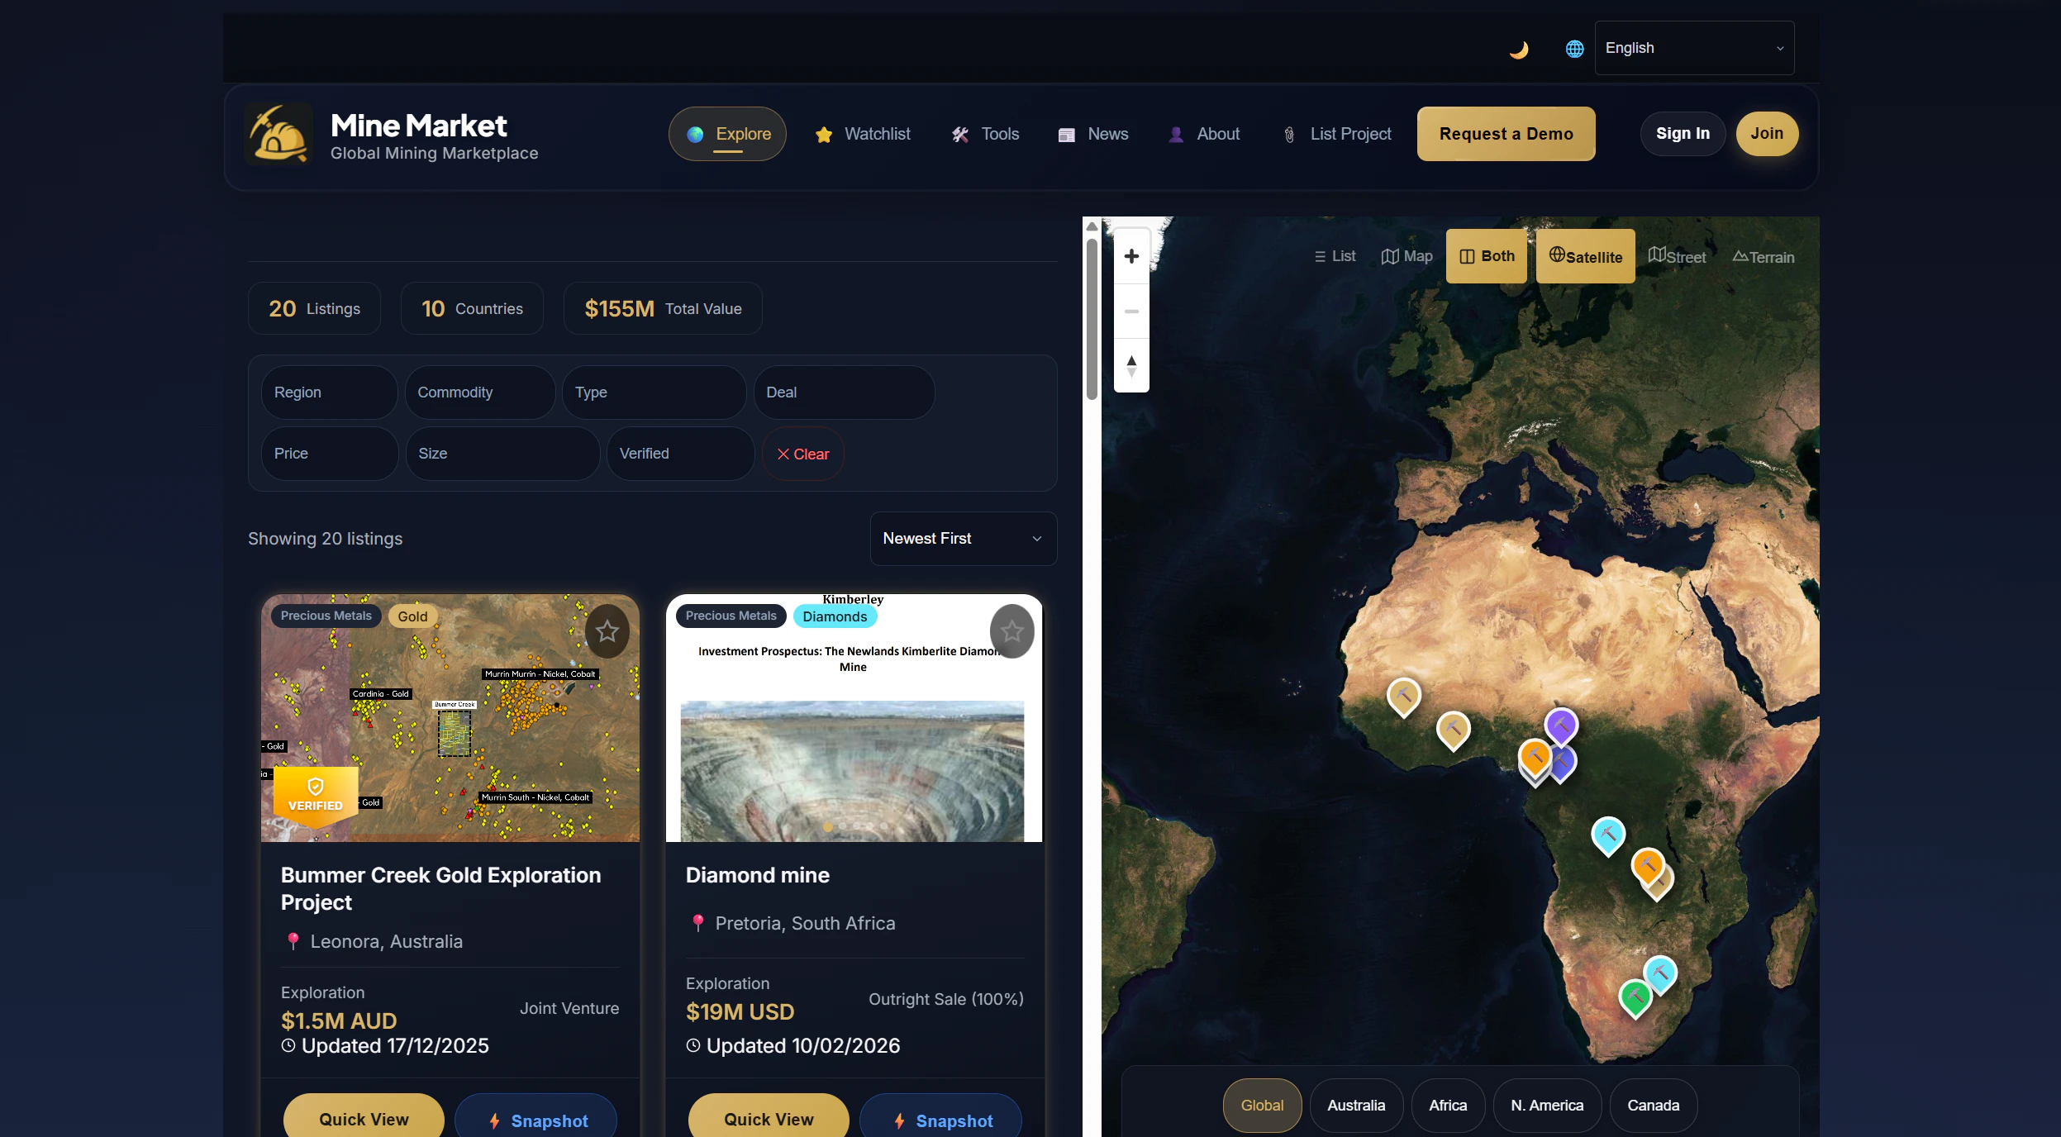Switch to Both list and map view
The height and width of the screenshot is (1137, 2061).
[x=1486, y=256]
